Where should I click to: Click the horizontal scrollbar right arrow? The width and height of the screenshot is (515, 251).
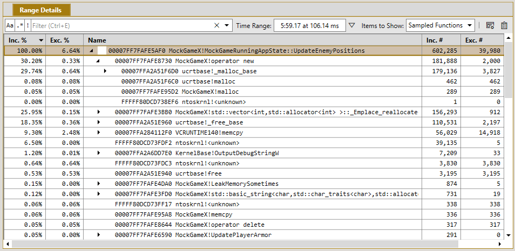500,244
